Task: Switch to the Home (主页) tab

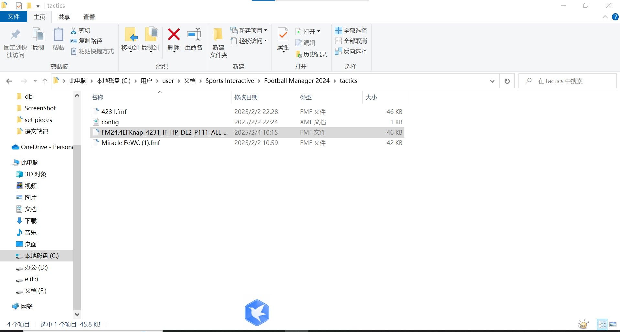Action: (x=39, y=17)
